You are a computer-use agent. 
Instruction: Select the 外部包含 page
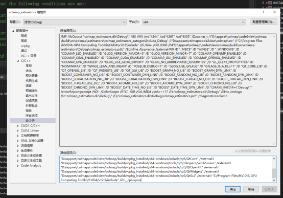(31, 105)
